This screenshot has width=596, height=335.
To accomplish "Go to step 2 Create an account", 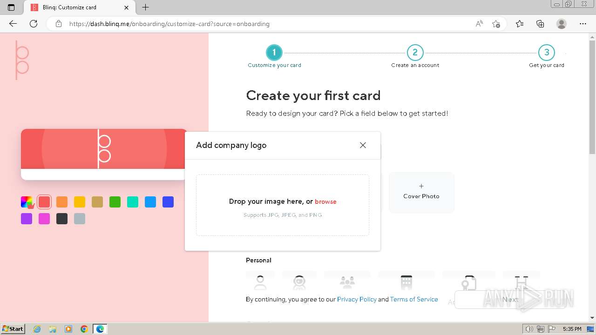I will click(x=415, y=57).
